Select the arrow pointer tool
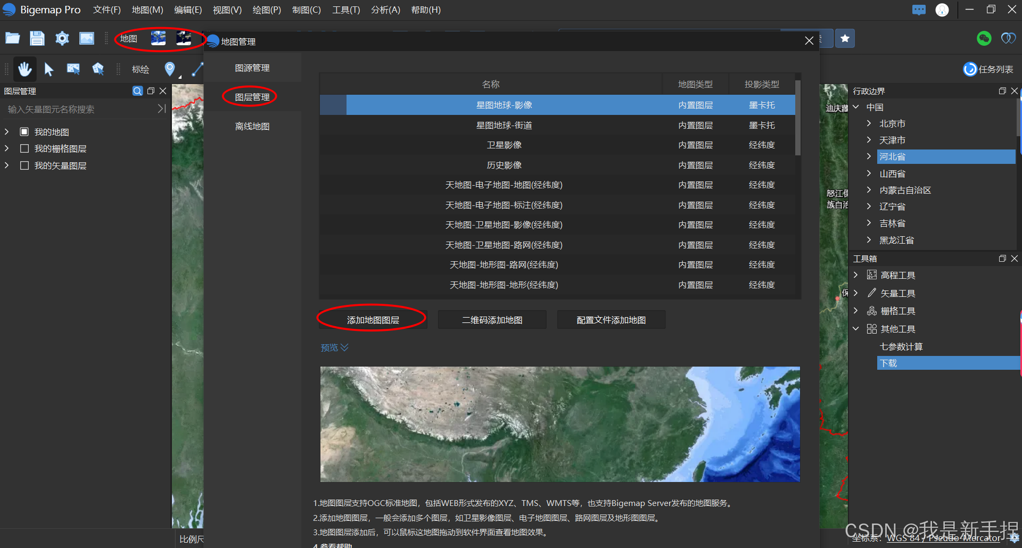 click(x=49, y=69)
